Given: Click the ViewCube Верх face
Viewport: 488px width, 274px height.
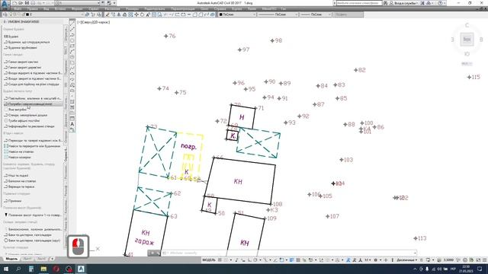Looking at the screenshot, I should point(467,39).
